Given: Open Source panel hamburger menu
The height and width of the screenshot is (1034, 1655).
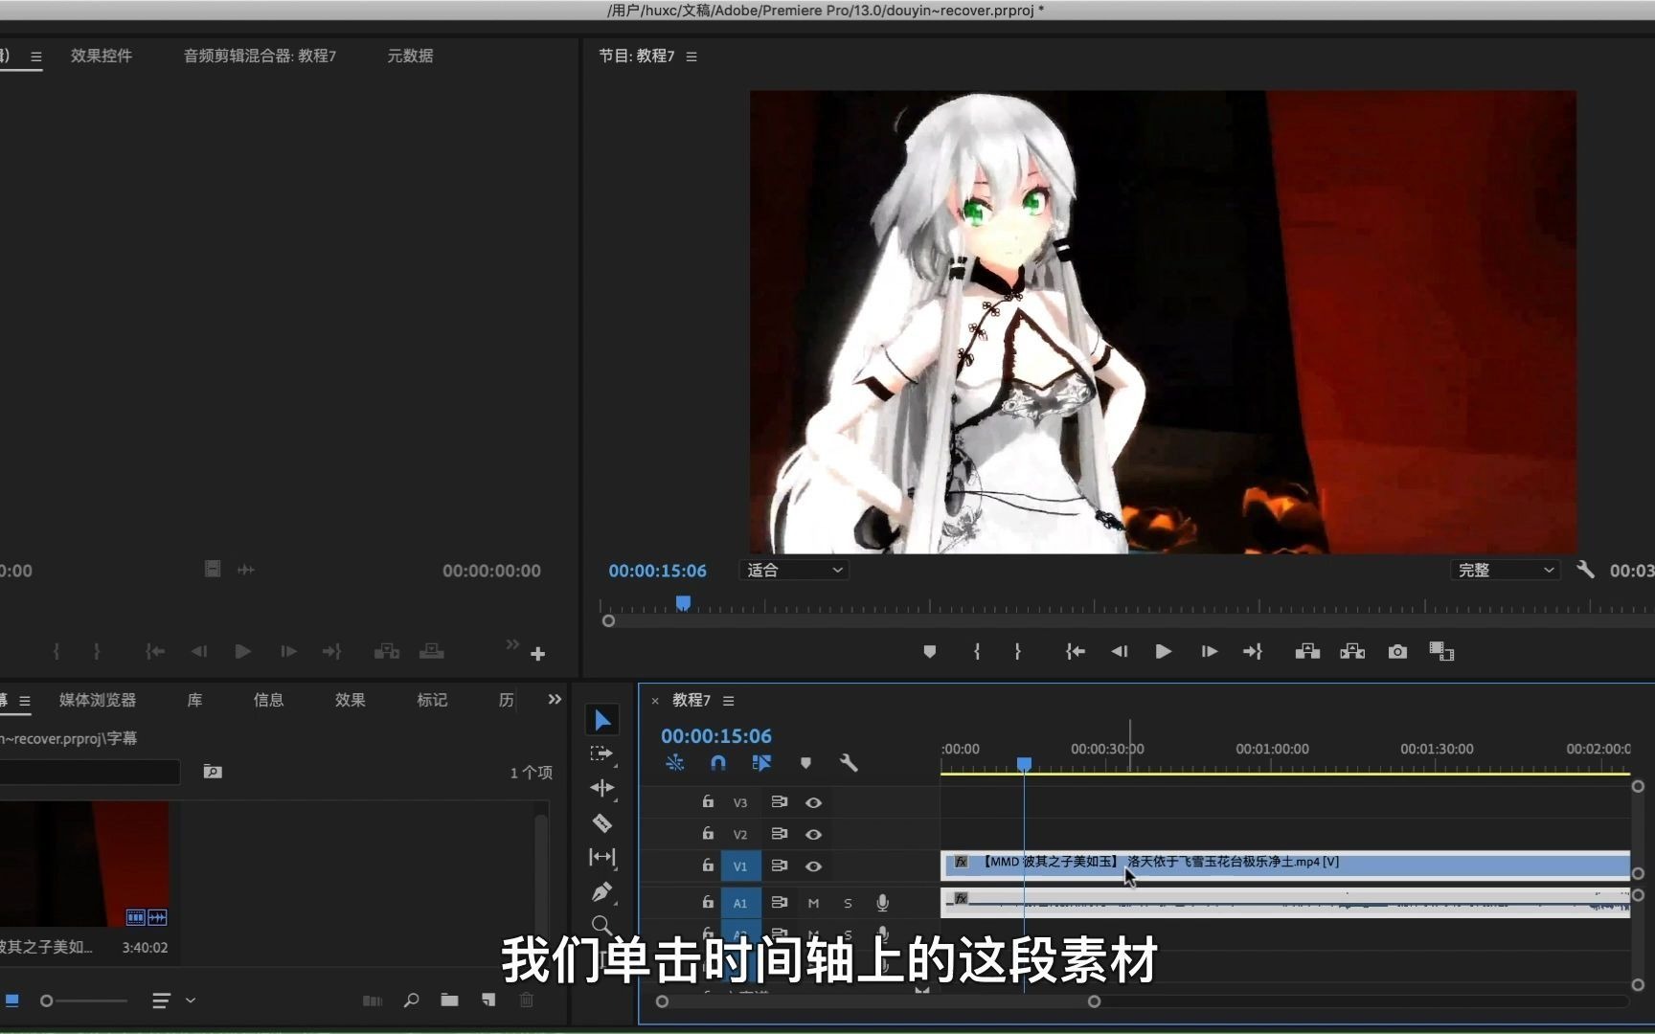Looking at the screenshot, I should pos(36,56).
